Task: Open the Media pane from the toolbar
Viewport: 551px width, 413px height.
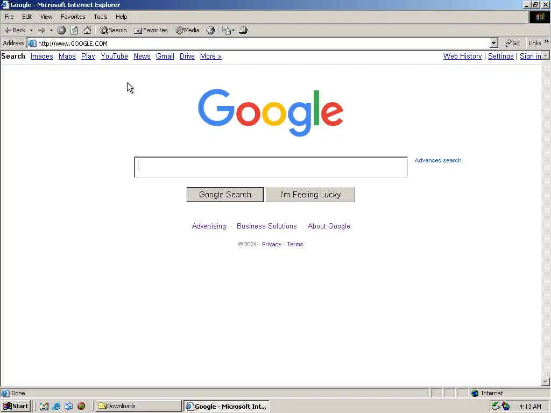Action: tap(187, 30)
